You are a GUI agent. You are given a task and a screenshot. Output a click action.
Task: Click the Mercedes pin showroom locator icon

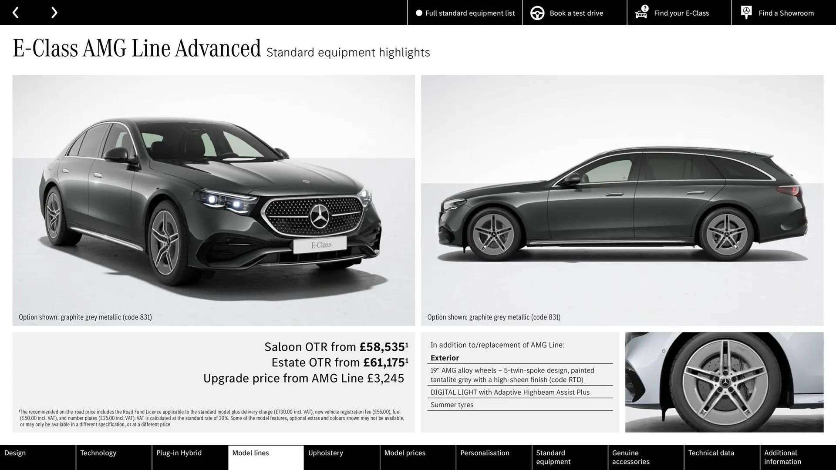tap(746, 12)
